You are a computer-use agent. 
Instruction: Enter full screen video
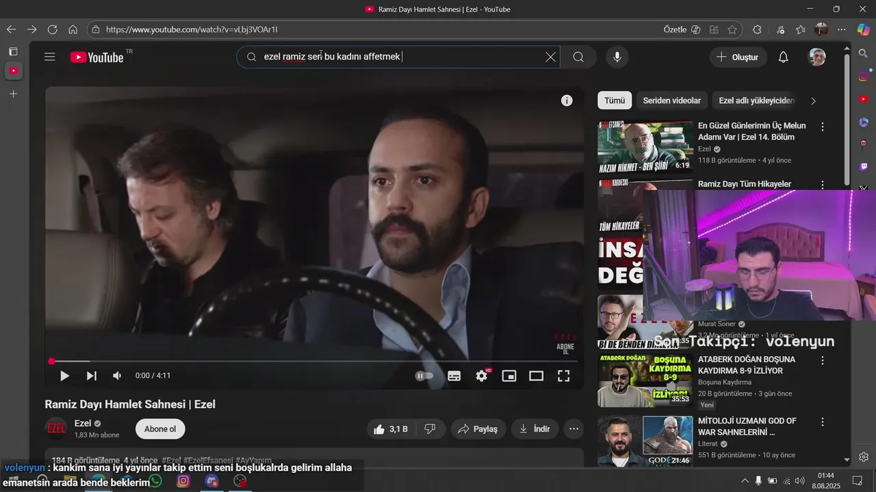[563, 376]
